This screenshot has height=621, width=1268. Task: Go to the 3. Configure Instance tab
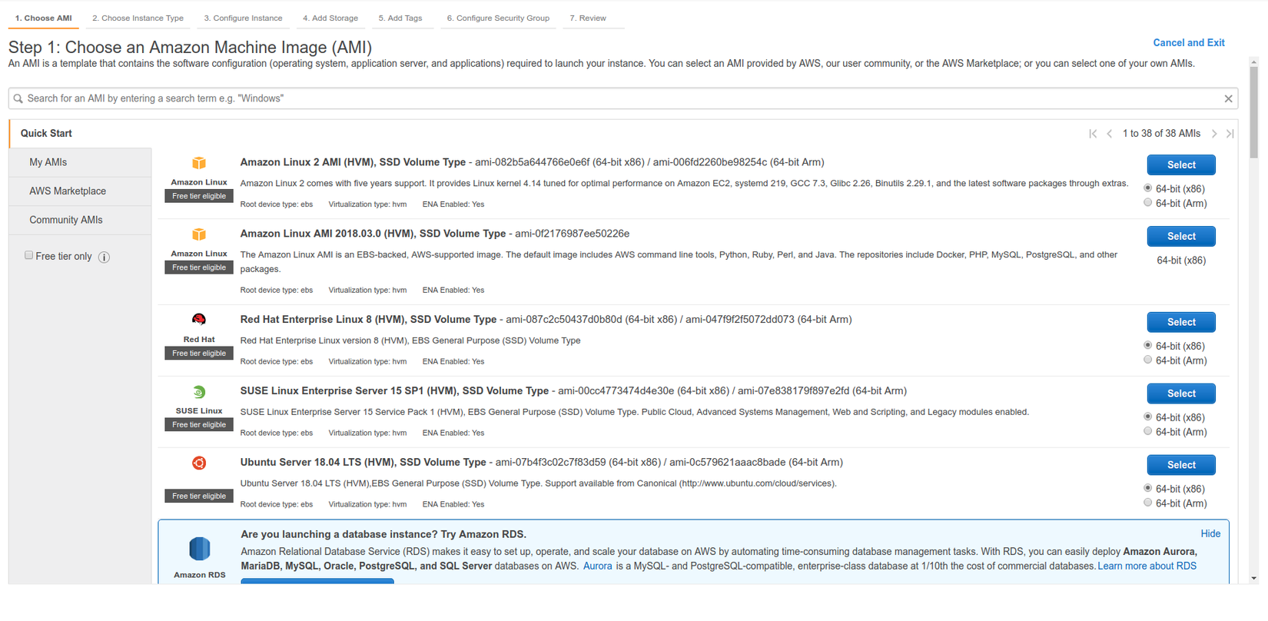tap(244, 18)
